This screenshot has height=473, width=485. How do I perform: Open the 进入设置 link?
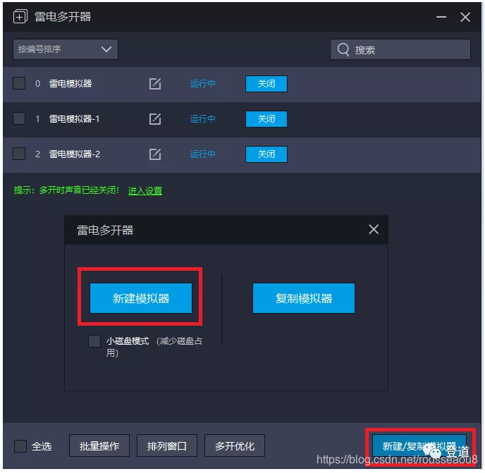click(x=145, y=191)
